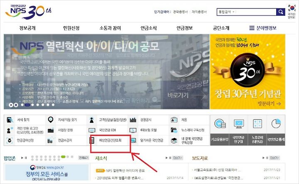Open the 국민연금 EDI monitor icon

(x=92, y=130)
